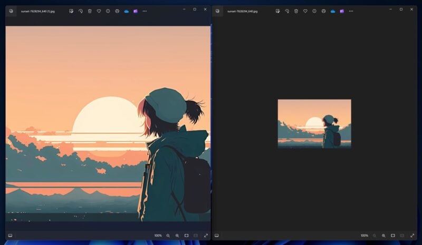Open the 100% zoom level in right window
The width and height of the screenshot is (422, 245).
coord(364,236)
